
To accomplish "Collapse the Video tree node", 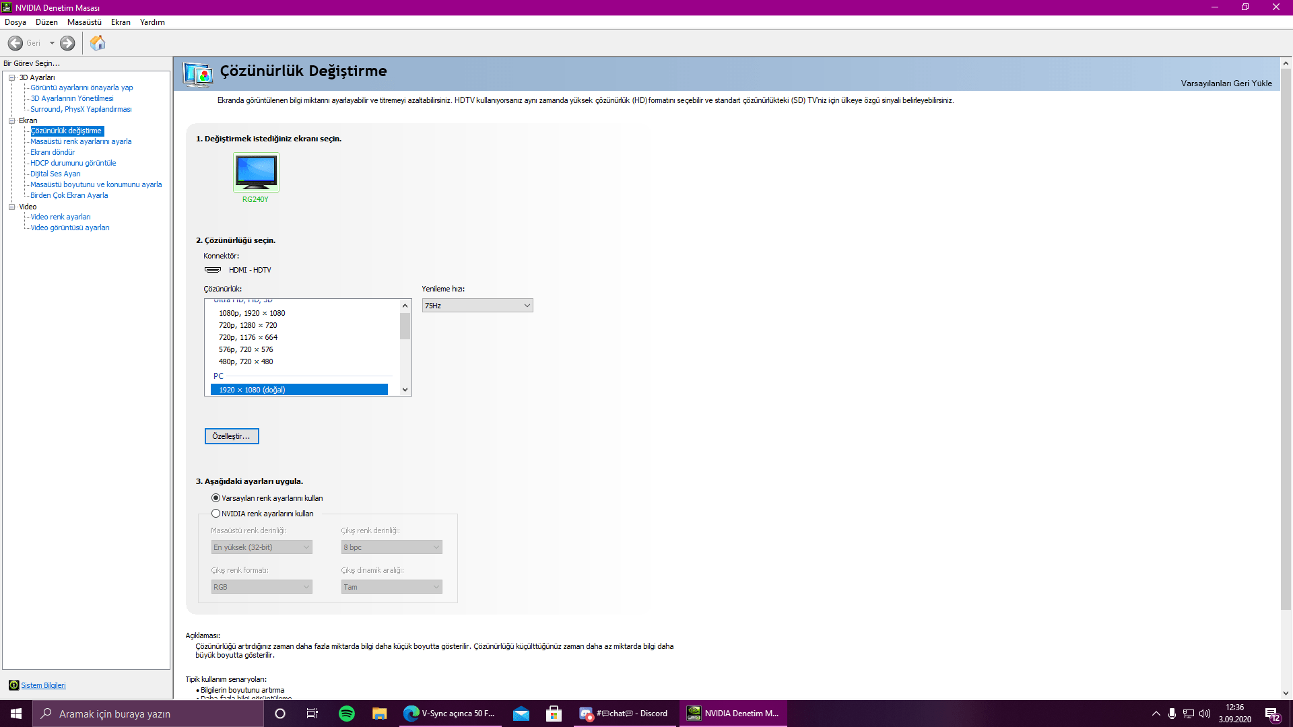I will tap(12, 207).
